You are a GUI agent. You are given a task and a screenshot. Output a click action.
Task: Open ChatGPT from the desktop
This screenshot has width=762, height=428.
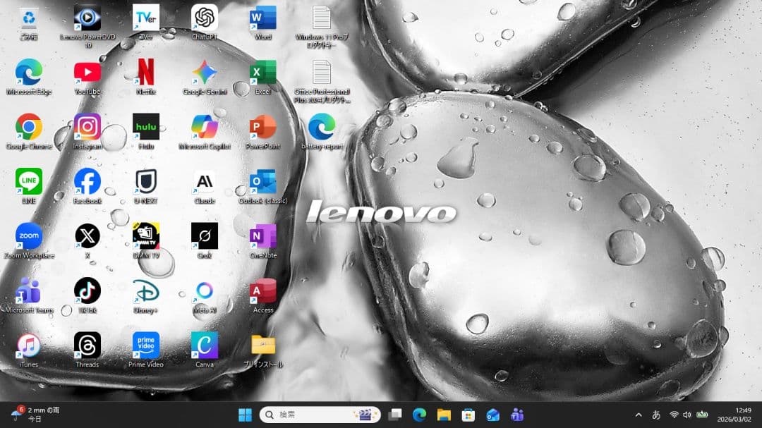tap(204, 18)
